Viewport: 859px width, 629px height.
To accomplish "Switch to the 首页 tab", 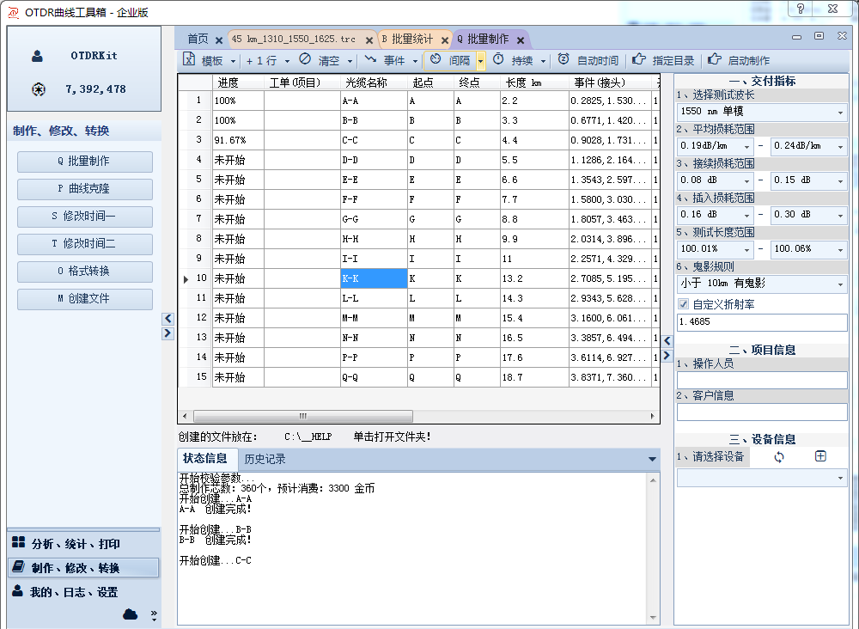I will (x=198, y=39).
